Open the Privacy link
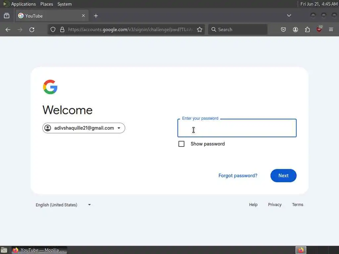The image size is (339, 254). [275, 204]
